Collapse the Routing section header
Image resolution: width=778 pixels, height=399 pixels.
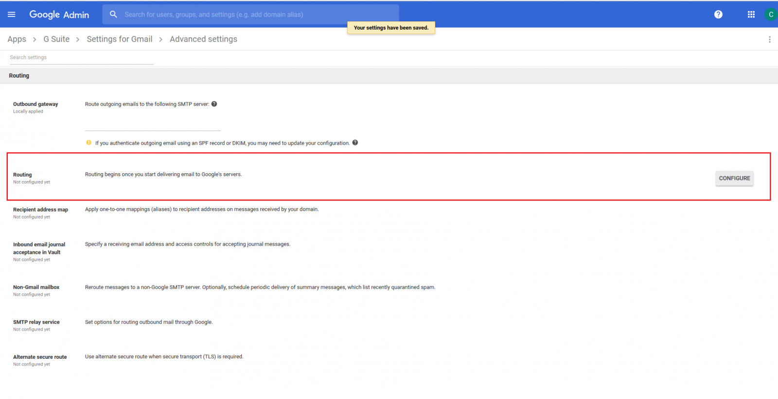(389, 76)
